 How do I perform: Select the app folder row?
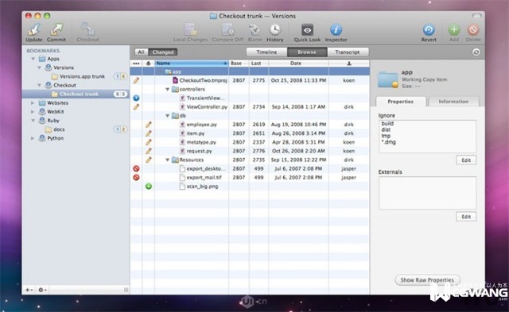point(250,71)
